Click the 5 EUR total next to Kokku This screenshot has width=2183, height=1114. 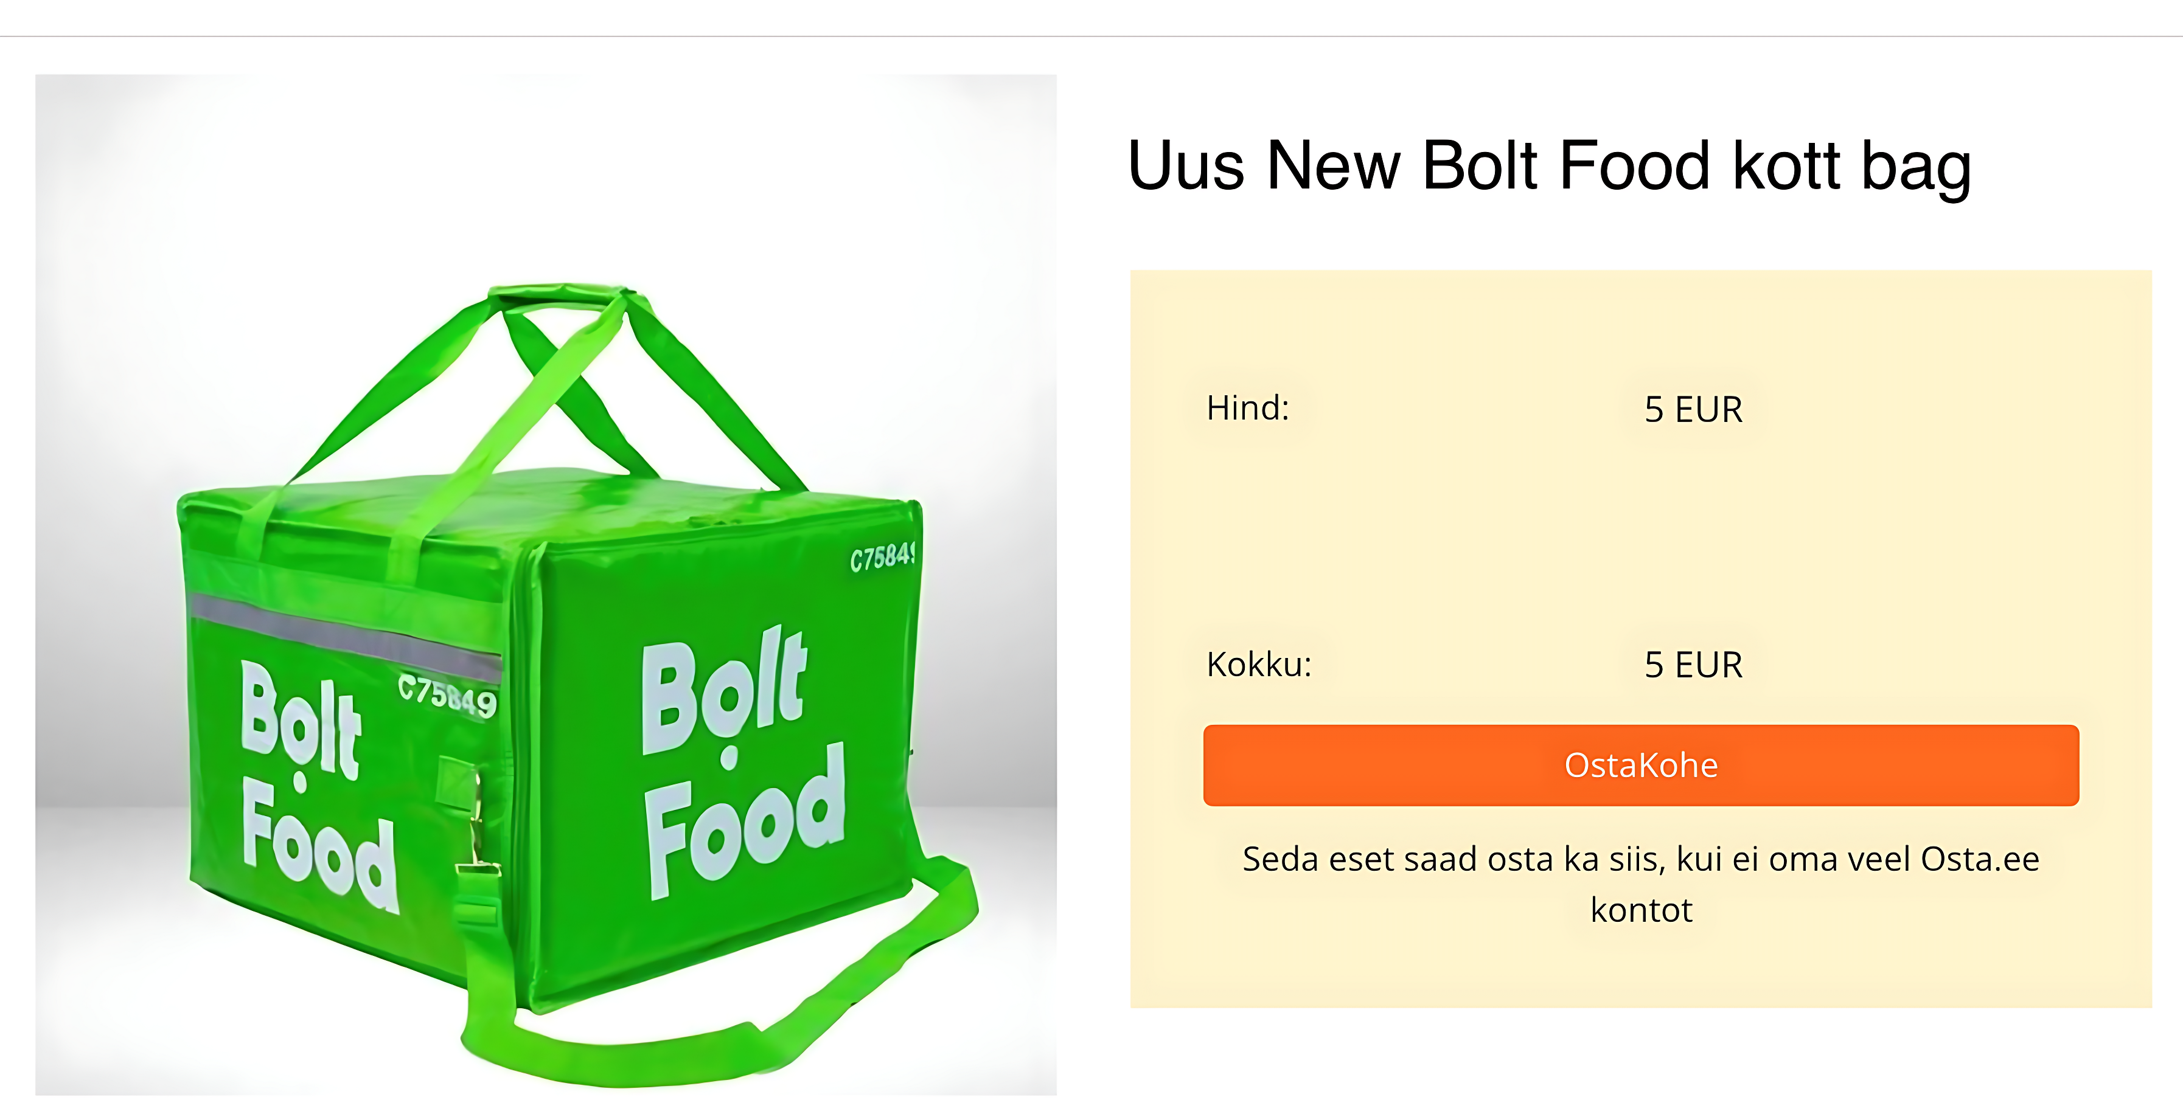(x=1691, y=664)
